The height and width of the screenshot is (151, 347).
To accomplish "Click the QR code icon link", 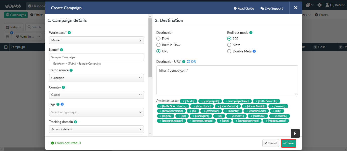I will coord(191,62).
